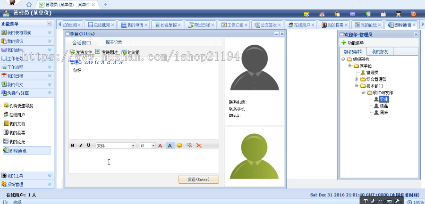Collapse the 功能菜单 sidebar panel

coord(49,24)
